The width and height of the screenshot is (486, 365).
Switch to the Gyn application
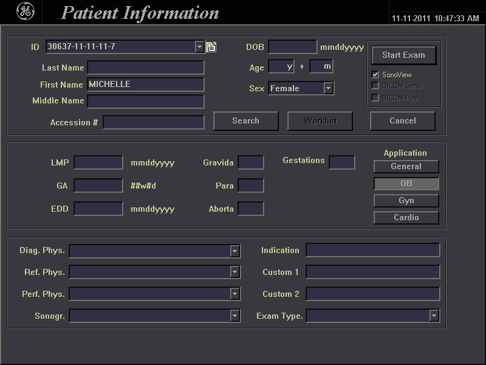tap(406, 200)
